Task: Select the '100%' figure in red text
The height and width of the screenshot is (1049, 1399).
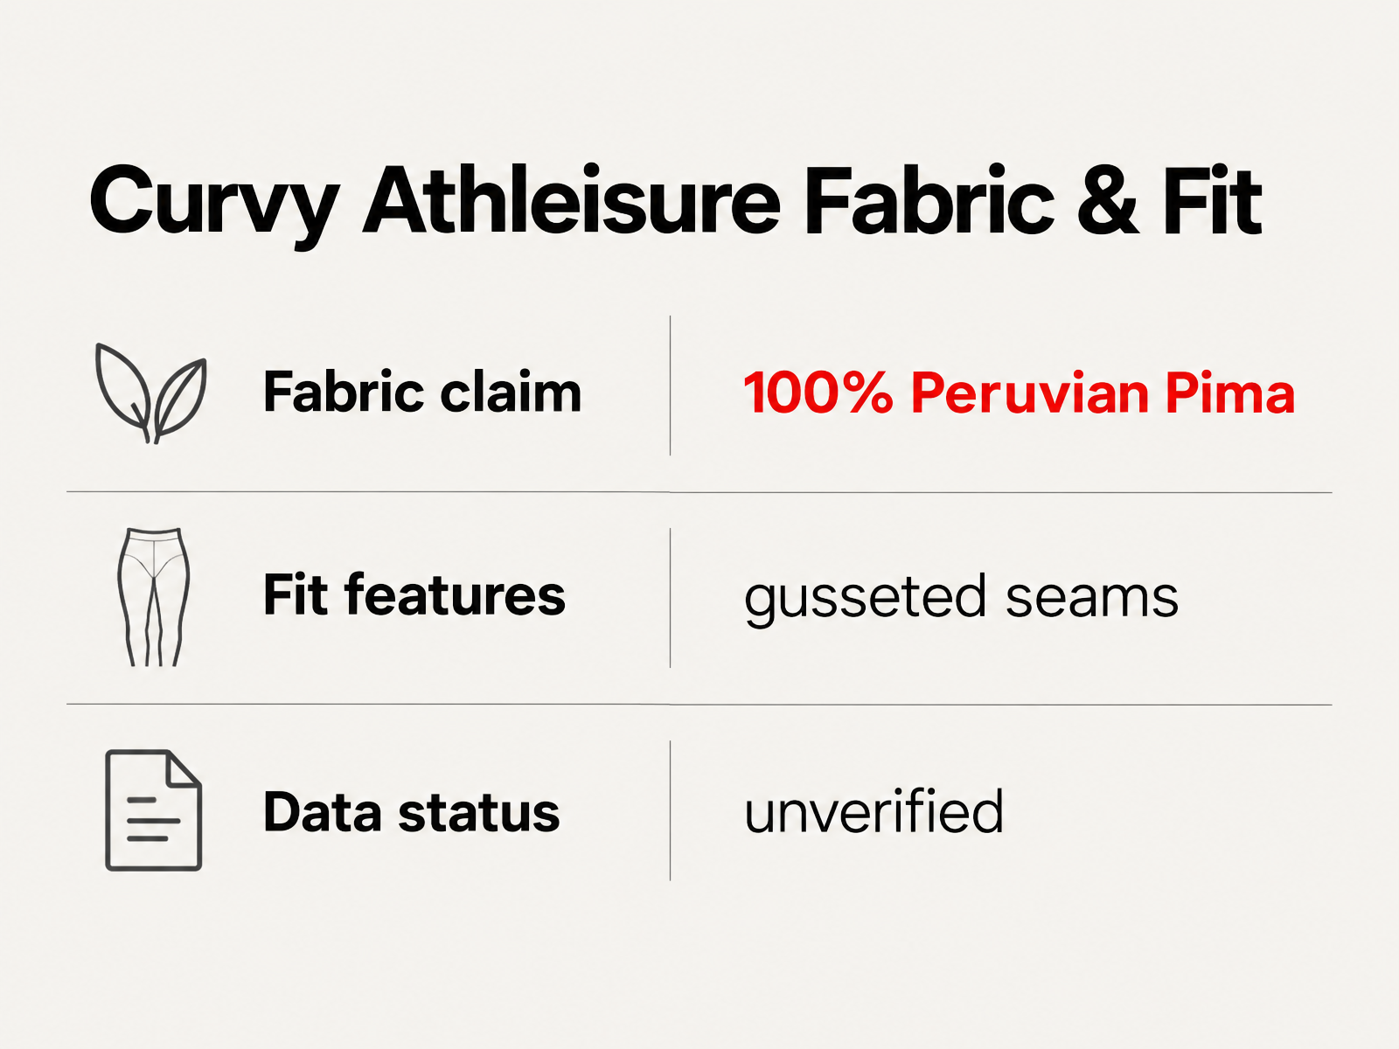Action: coord(818,393)
